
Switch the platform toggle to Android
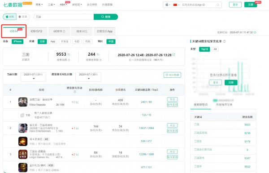point(23,17)
